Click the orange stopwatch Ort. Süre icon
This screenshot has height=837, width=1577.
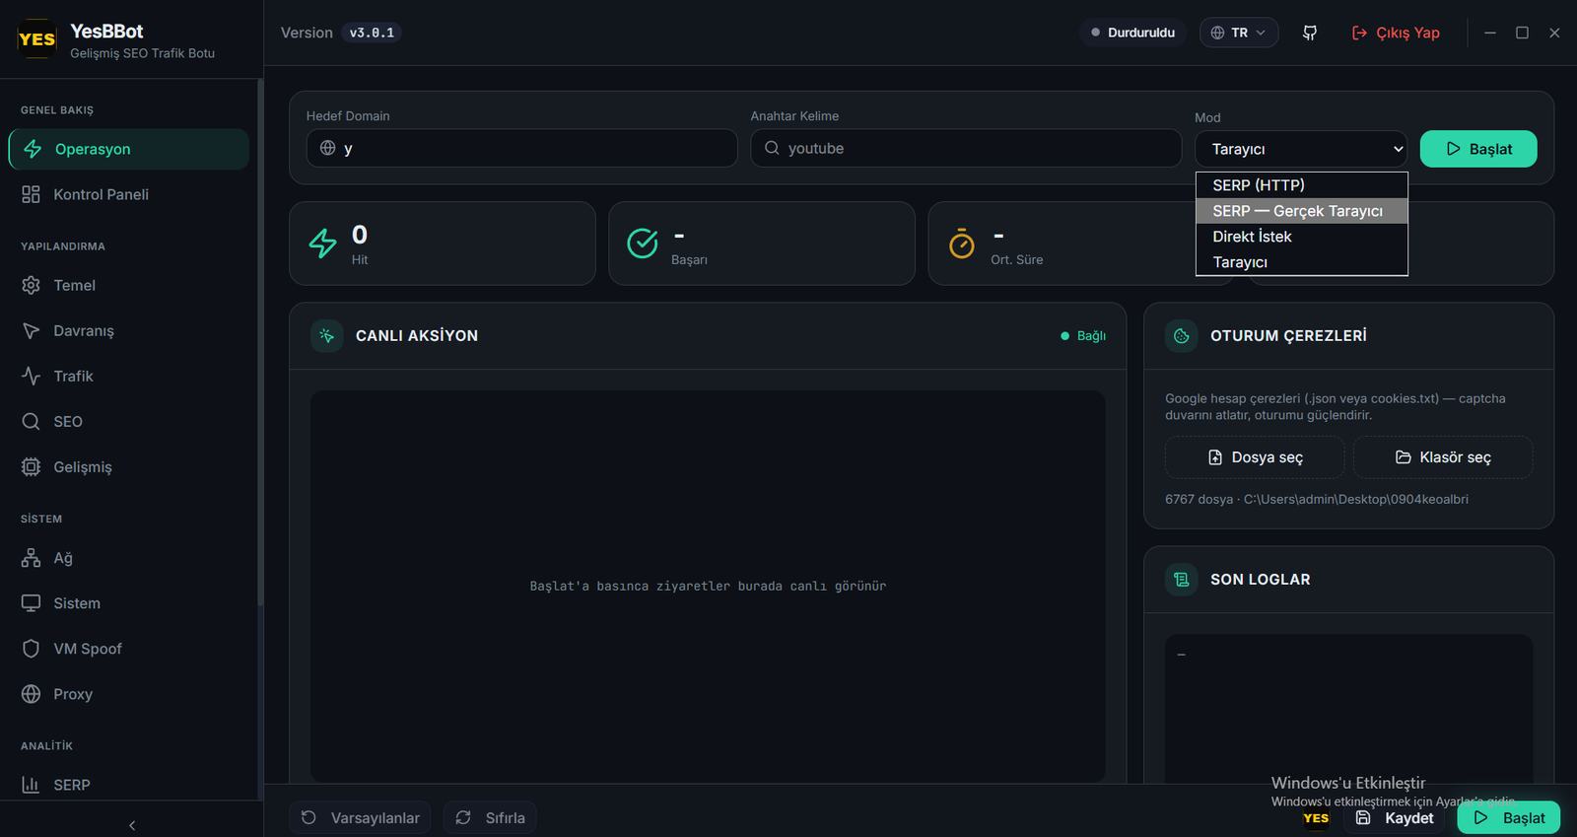[962, 244]
